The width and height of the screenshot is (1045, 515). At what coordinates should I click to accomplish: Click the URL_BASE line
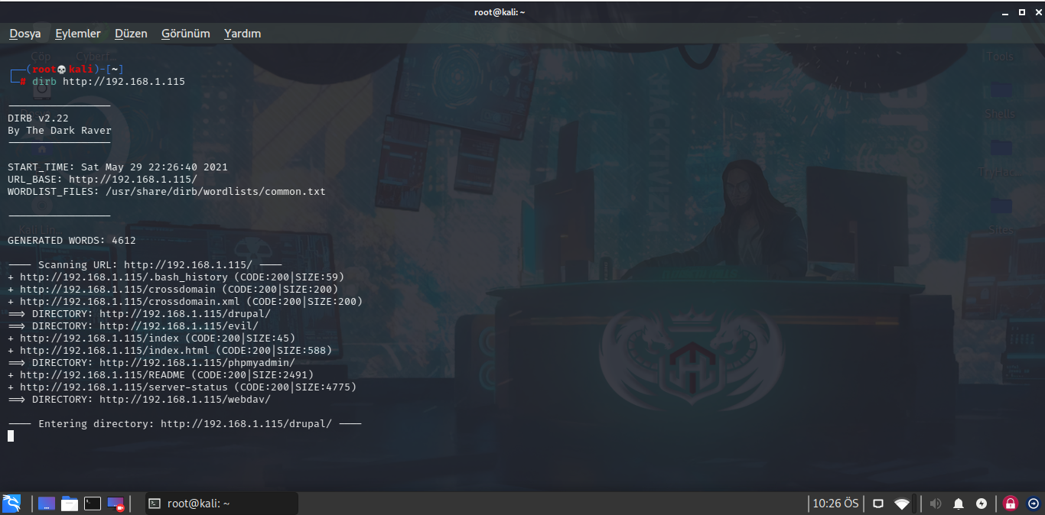coord(103,180)
